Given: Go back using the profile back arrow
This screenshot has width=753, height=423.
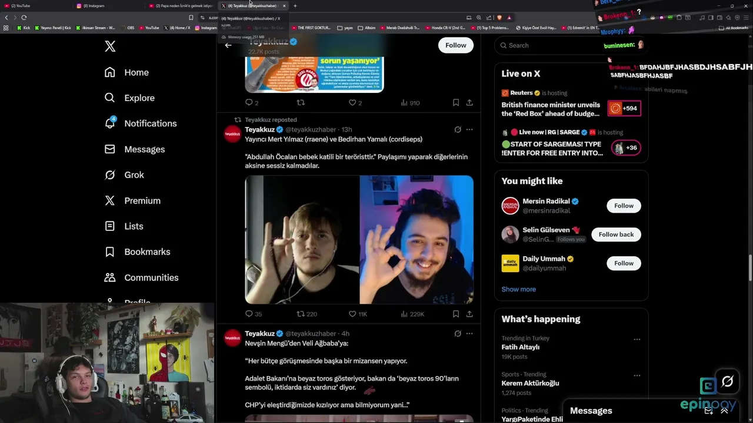Looking at the screenshot, I should (228, 45).
